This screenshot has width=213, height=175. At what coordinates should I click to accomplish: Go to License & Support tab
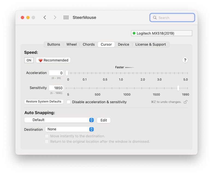point(150,45)
